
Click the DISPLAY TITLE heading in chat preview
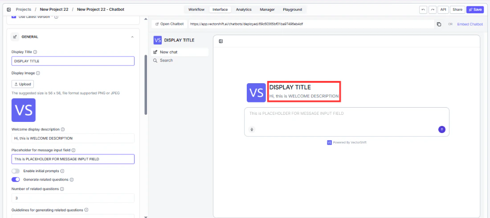pyautogui.click(x=290, y=88)
